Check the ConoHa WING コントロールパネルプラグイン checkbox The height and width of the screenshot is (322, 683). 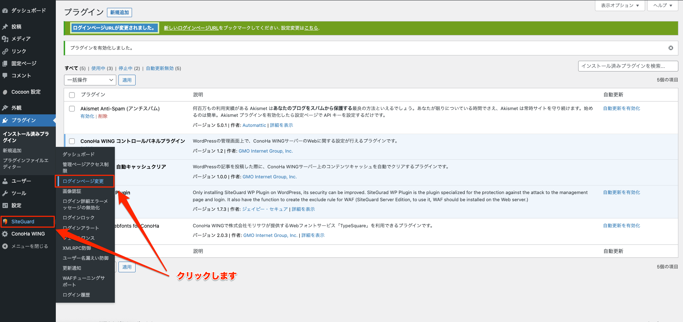[72, 141]
